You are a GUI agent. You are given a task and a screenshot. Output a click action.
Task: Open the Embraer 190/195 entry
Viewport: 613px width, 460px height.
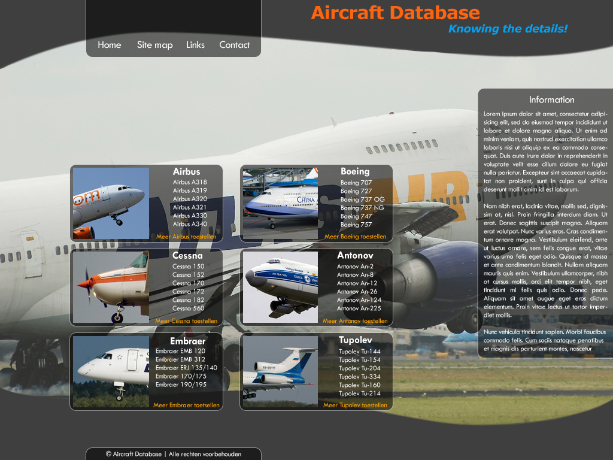click(x=181, y=385)
